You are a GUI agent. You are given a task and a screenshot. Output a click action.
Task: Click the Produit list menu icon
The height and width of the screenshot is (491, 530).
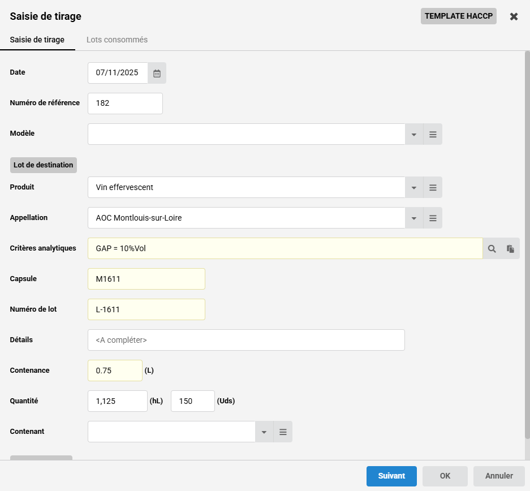tap(433, 188)
